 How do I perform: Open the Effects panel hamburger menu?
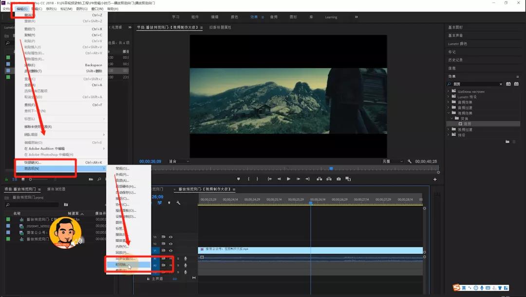pos(518,76)
